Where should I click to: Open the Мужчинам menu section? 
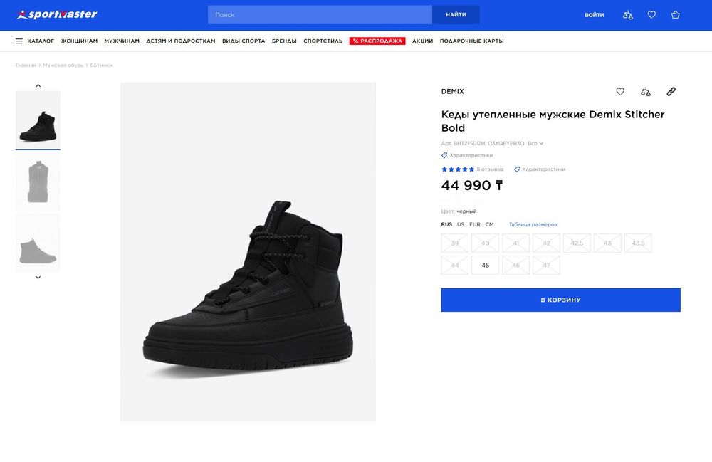click(122, 41)
